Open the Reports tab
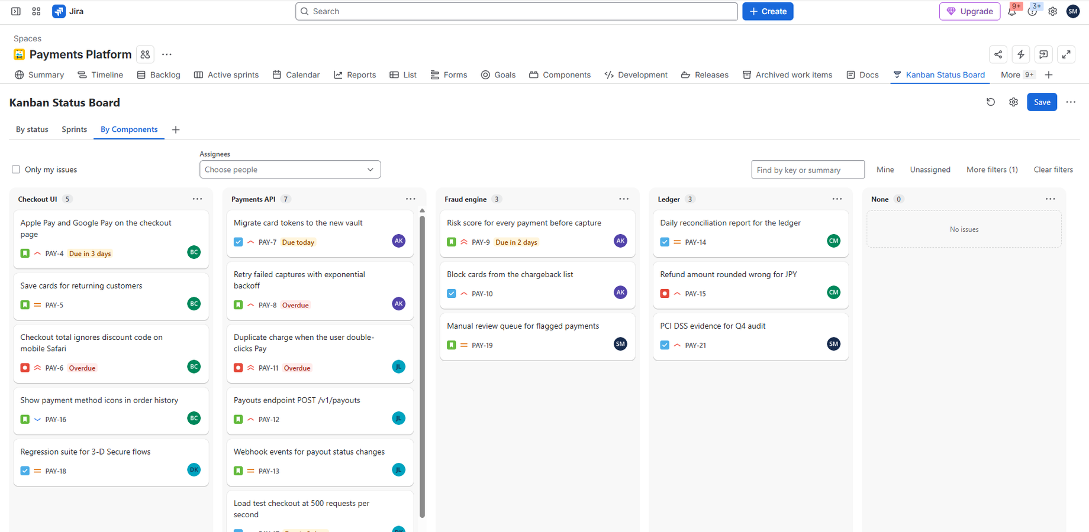The image size is (1089, 532). 355,75
